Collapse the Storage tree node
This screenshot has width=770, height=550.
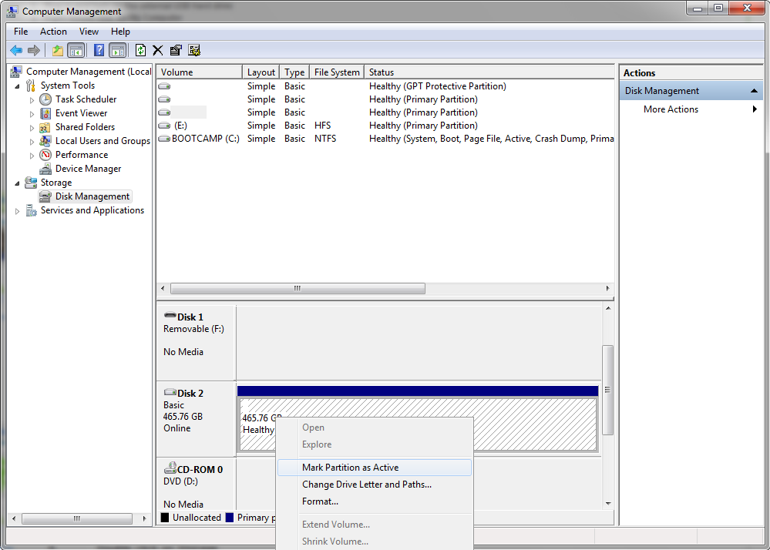[17, 183]
